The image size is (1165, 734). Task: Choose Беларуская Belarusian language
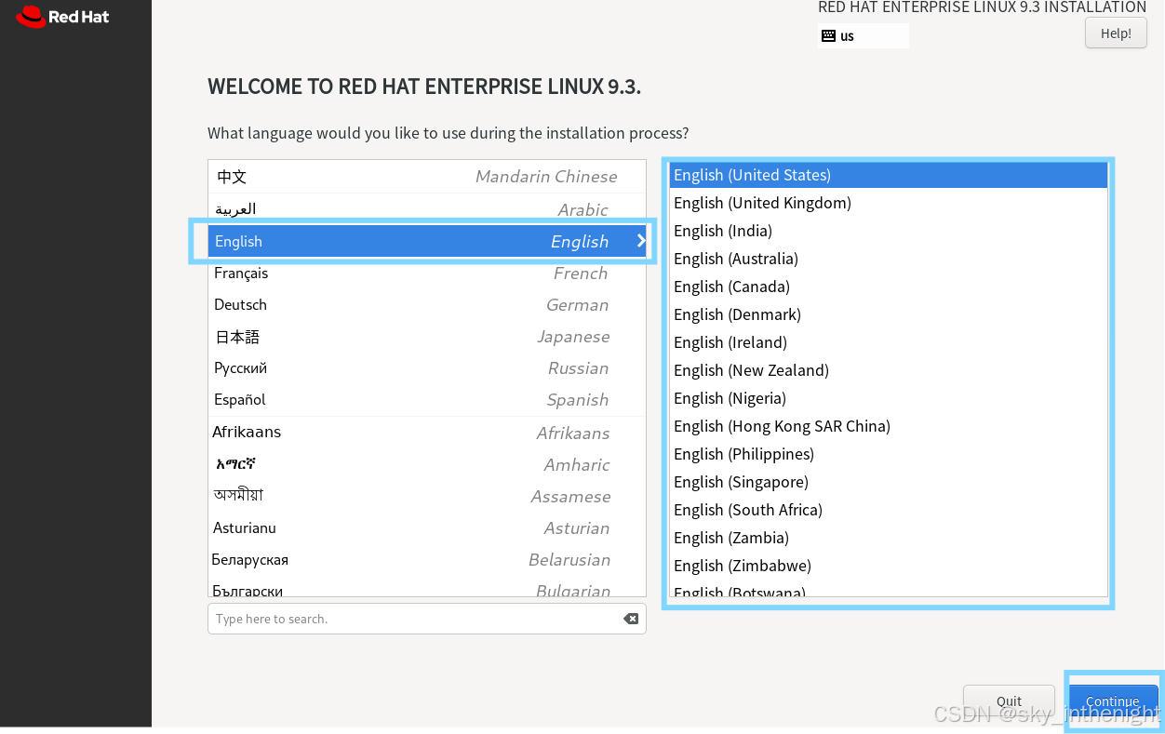click(426, 559)
